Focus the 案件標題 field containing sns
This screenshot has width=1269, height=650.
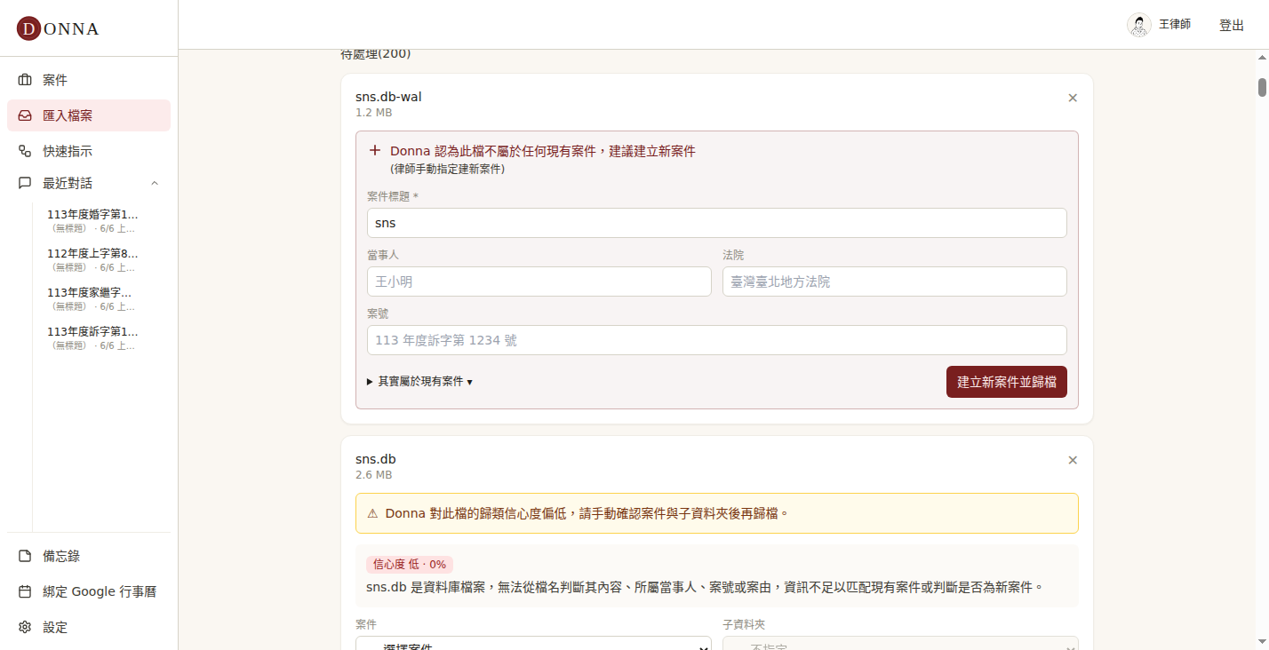pyautogui.click(x=717, y=223)
